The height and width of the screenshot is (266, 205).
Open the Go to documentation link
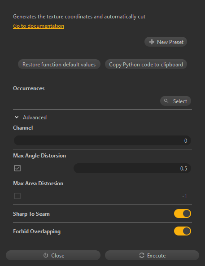click(39, 26)
